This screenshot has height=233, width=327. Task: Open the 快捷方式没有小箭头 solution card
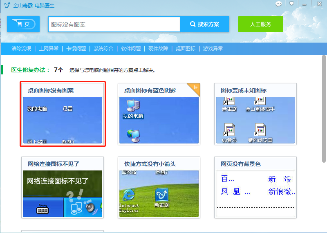[x=159, y=188]
